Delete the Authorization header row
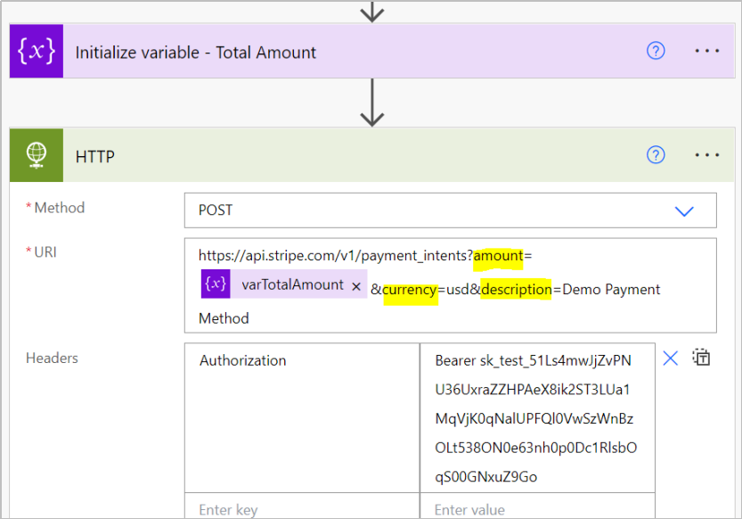The height and width of the screenshot is (519, 742). (671, 358)
